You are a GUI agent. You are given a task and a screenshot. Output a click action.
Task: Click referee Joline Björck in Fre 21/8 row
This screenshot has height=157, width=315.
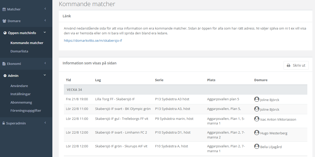click(270, 100)
